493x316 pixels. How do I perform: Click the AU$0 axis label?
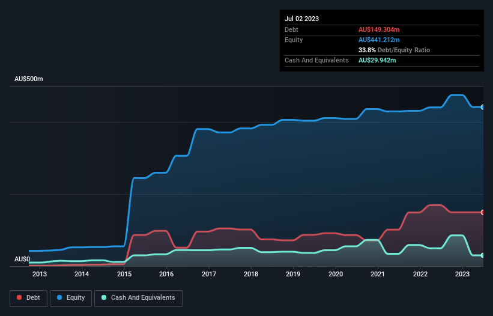point(22,259)
